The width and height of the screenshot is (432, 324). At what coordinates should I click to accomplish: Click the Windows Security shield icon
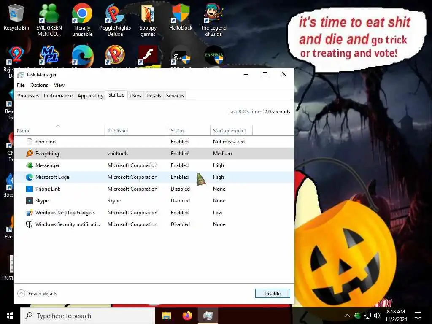[30, 224]
